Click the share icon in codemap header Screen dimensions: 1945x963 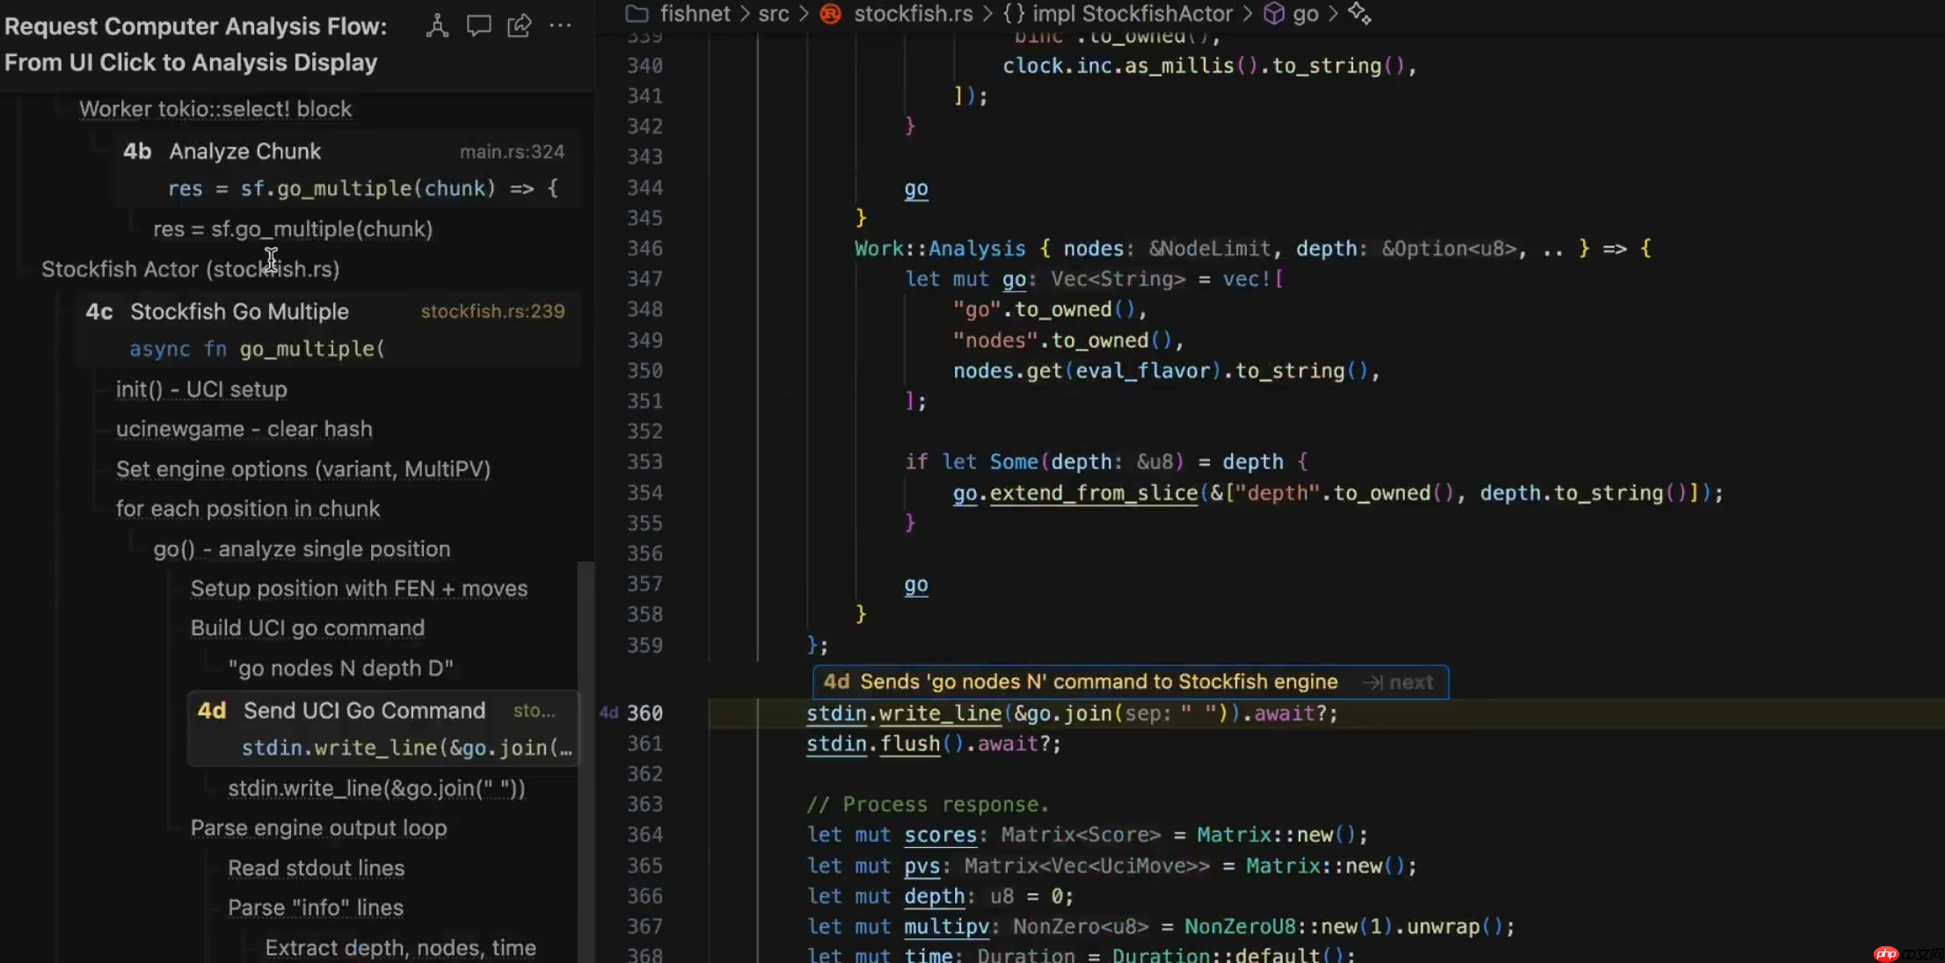click(520, 25)
